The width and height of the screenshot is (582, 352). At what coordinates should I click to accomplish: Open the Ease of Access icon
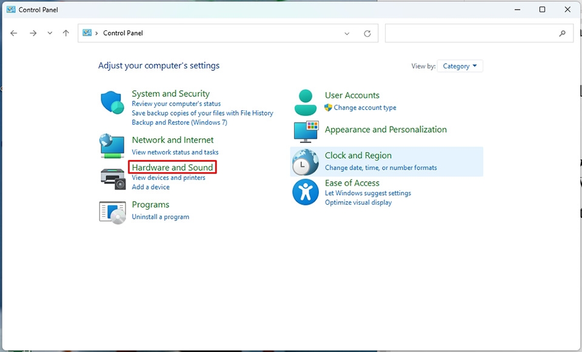[x=306, y=192]
